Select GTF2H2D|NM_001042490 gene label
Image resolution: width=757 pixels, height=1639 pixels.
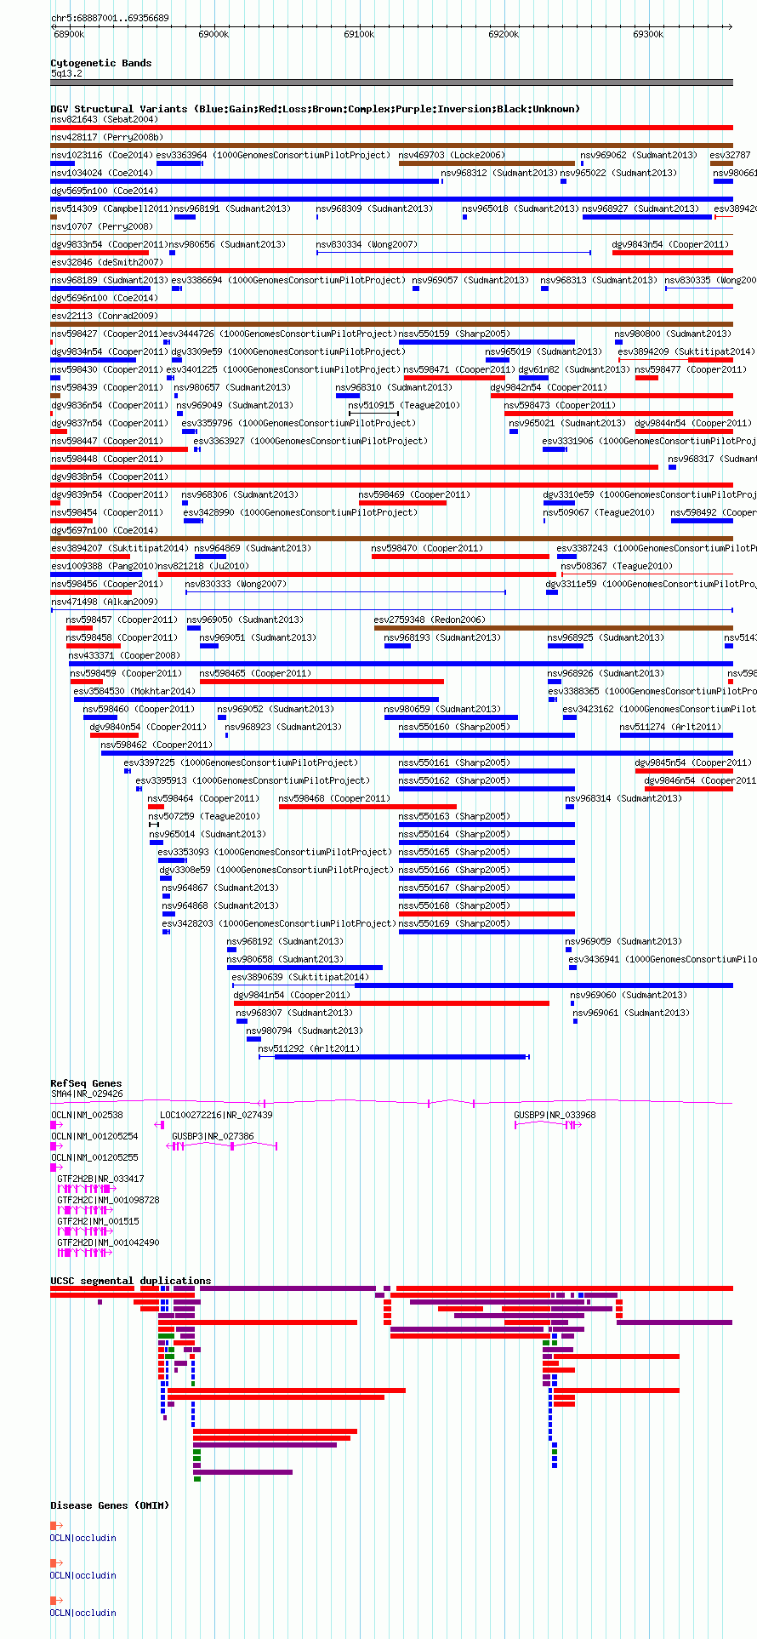[x=108, y=1242]
